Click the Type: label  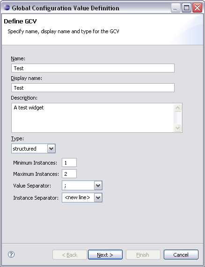(x=17, y=138)
